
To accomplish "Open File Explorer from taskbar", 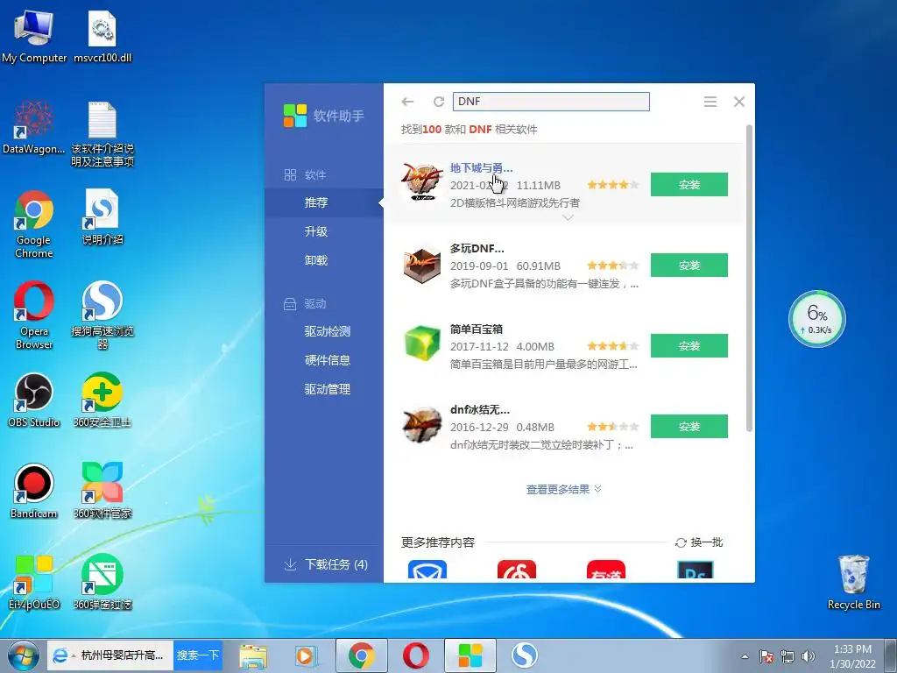I will tap(253, 655).
